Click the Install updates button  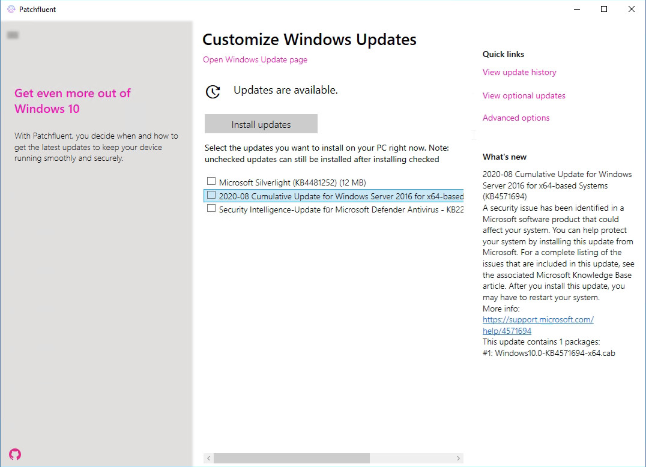coord(261,124)
